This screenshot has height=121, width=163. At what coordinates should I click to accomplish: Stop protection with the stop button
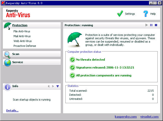point(156,25)
